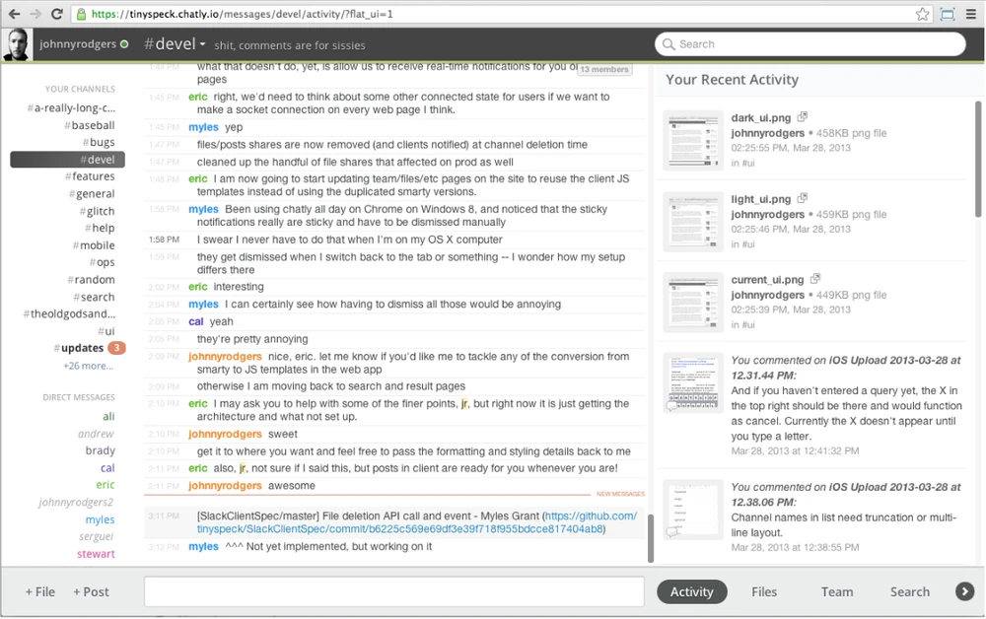Open #updates channel with 3 unread
Image resolution: width=986 pixels, height=619 pixels.
[89, 348]
